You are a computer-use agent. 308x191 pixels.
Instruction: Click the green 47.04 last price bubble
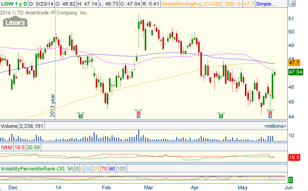pos(296,72)
